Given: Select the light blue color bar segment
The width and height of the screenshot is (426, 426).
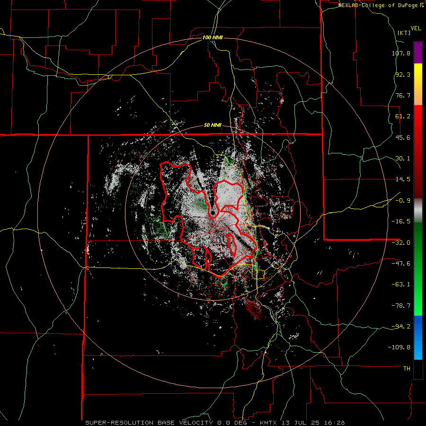Looking at the screenshot, I should click(x=418, y=348).
